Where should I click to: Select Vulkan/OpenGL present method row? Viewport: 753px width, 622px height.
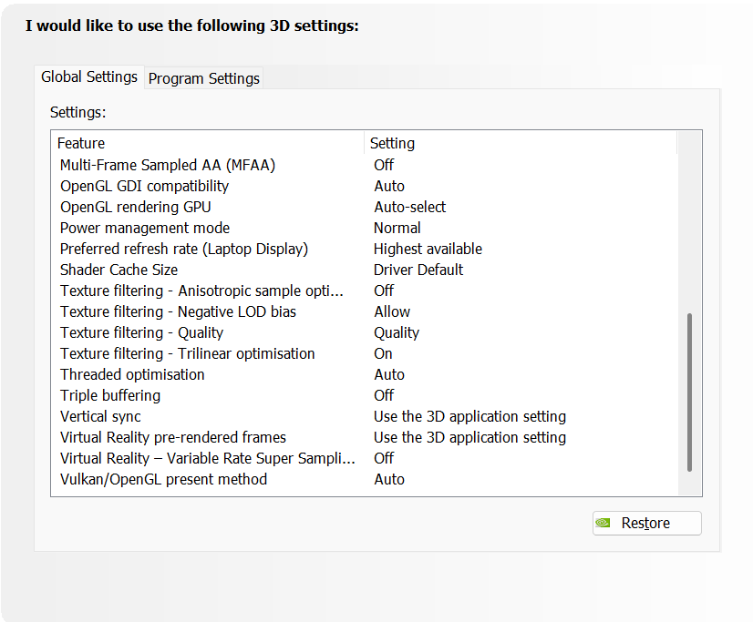point(163,479)
